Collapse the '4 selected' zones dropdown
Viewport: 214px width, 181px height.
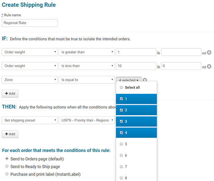129,79
